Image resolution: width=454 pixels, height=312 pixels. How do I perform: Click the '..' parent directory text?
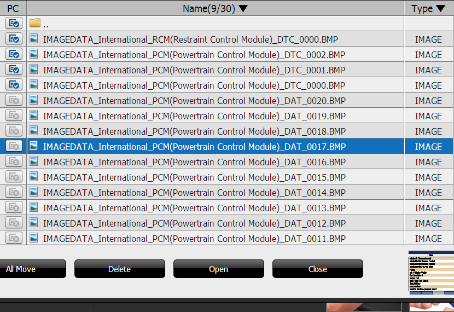pyautogui.click(x=46, y=26)
